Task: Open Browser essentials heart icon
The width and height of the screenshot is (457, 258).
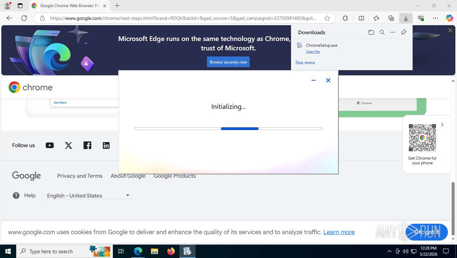Action: pos(421,18)
